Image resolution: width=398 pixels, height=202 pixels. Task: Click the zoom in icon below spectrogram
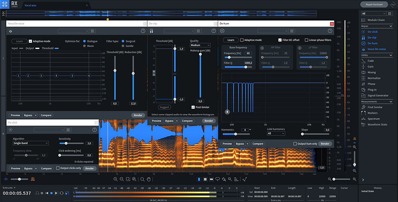point(116,179)
